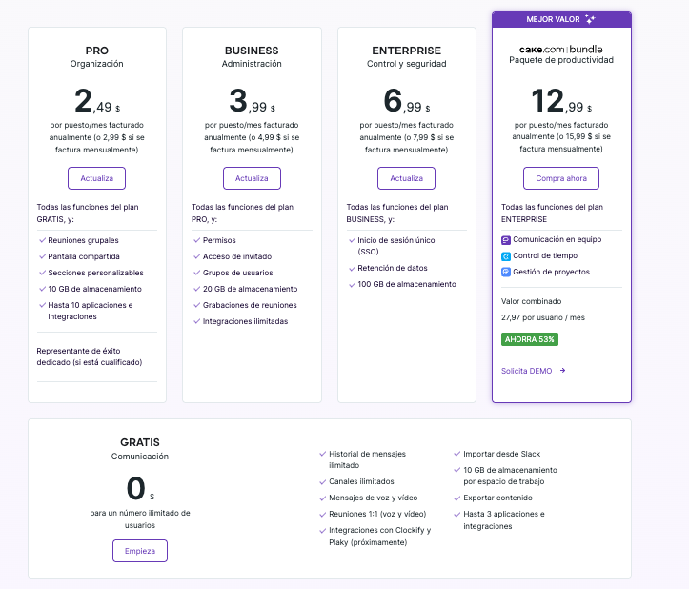Click the arrow icon after Solicita DEMO

tap(563, 371)
